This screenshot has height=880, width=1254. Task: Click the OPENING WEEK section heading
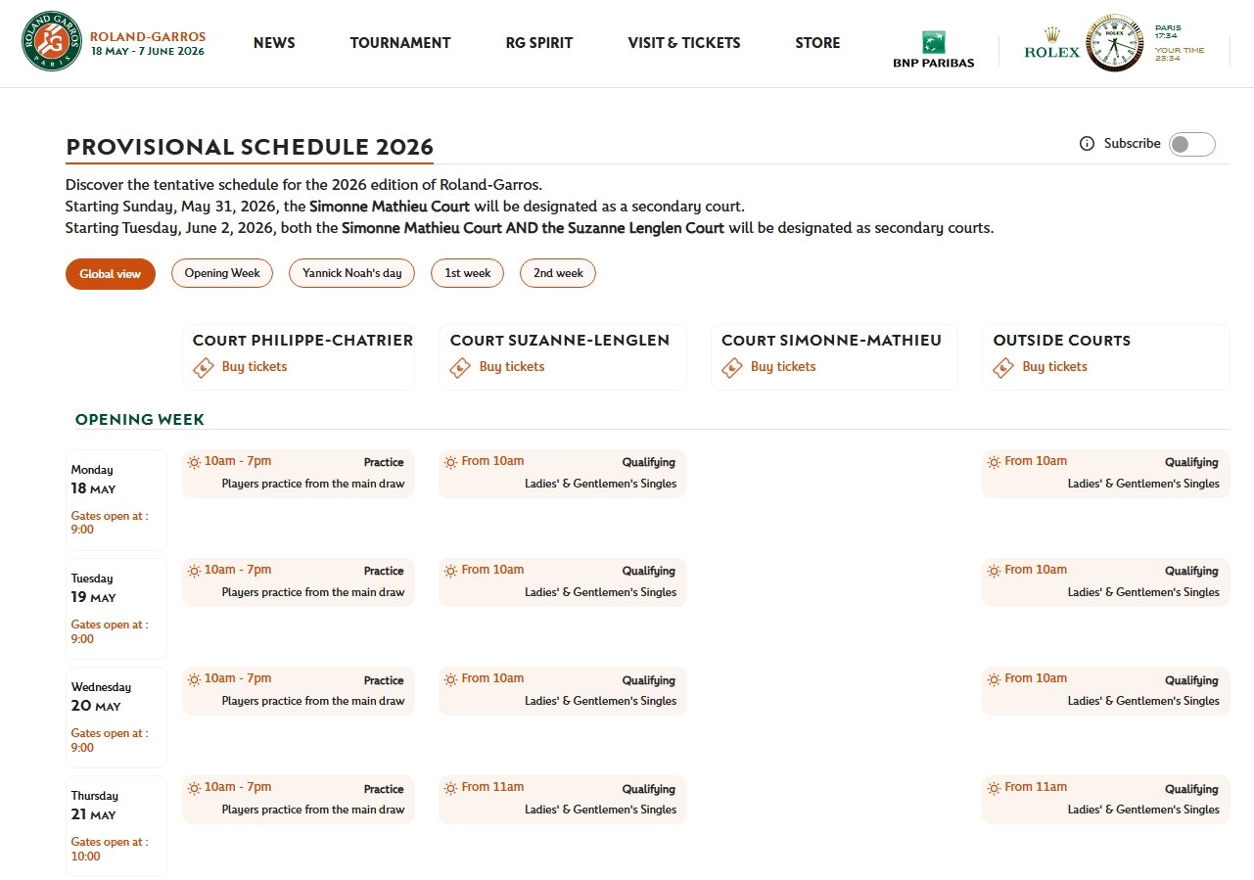[x=140, y=420]
